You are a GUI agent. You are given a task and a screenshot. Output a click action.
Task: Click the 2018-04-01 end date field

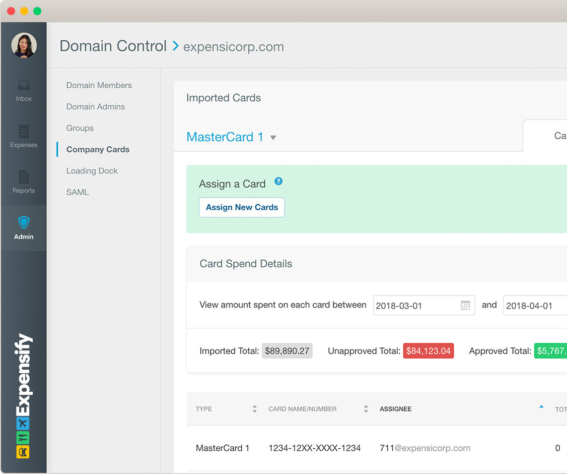(x=534, y=306)
